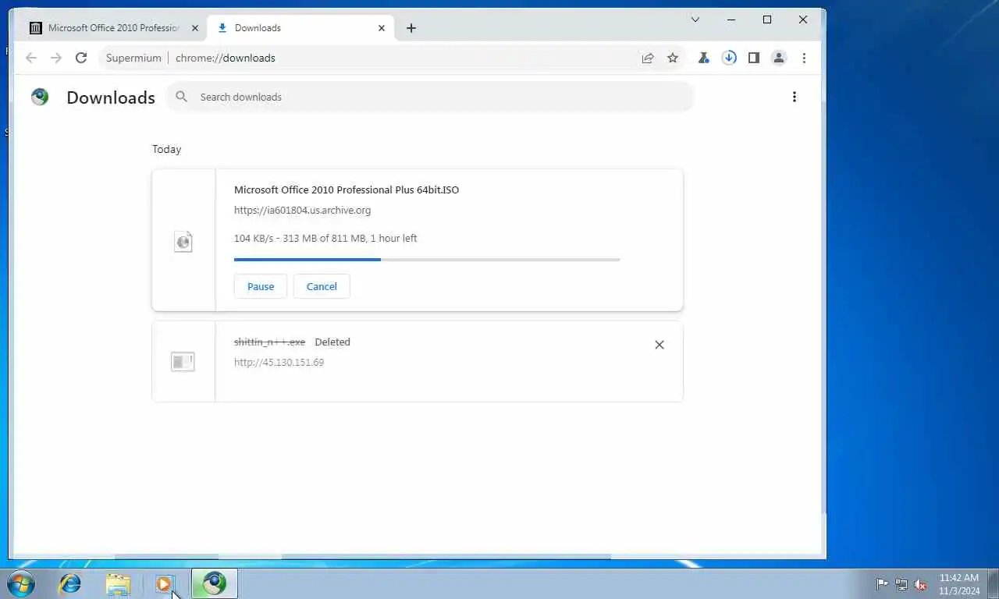Open the tab search chevron

click(x=695, y=19)
